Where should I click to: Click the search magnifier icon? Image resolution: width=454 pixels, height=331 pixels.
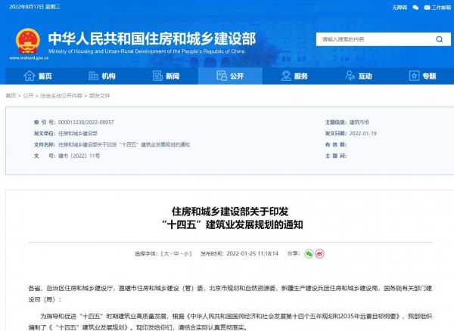tap(439, 39)
